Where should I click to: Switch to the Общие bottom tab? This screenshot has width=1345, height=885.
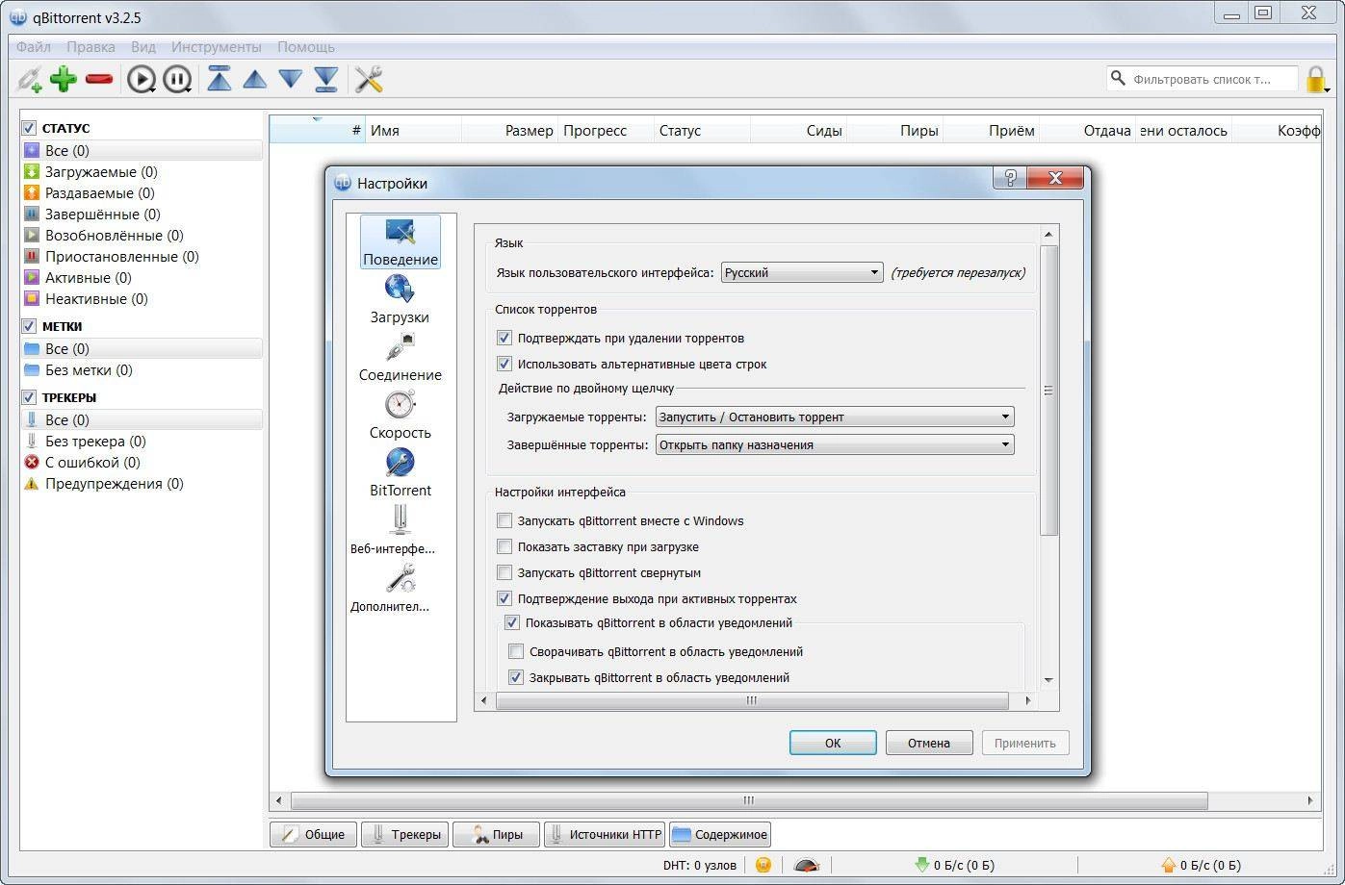[x=313, y=834]
